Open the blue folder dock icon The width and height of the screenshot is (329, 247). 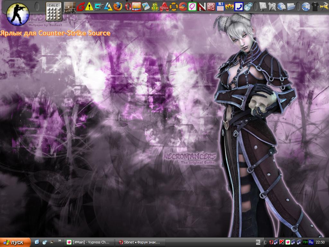pyautogui.click(x=291, y=7)
